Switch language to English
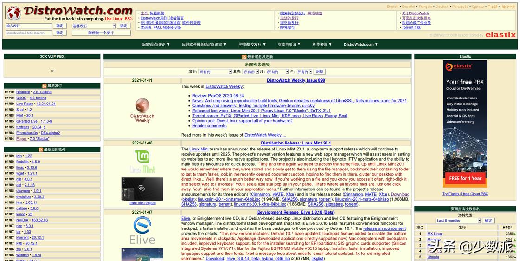The height and width of the screenshot is (261, 520). (393, 7)
